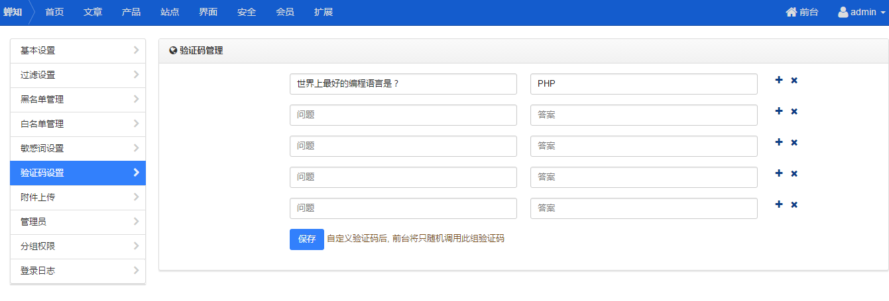
Task: Expand the 基本设置 sidebar item
Action: [78, 50]
